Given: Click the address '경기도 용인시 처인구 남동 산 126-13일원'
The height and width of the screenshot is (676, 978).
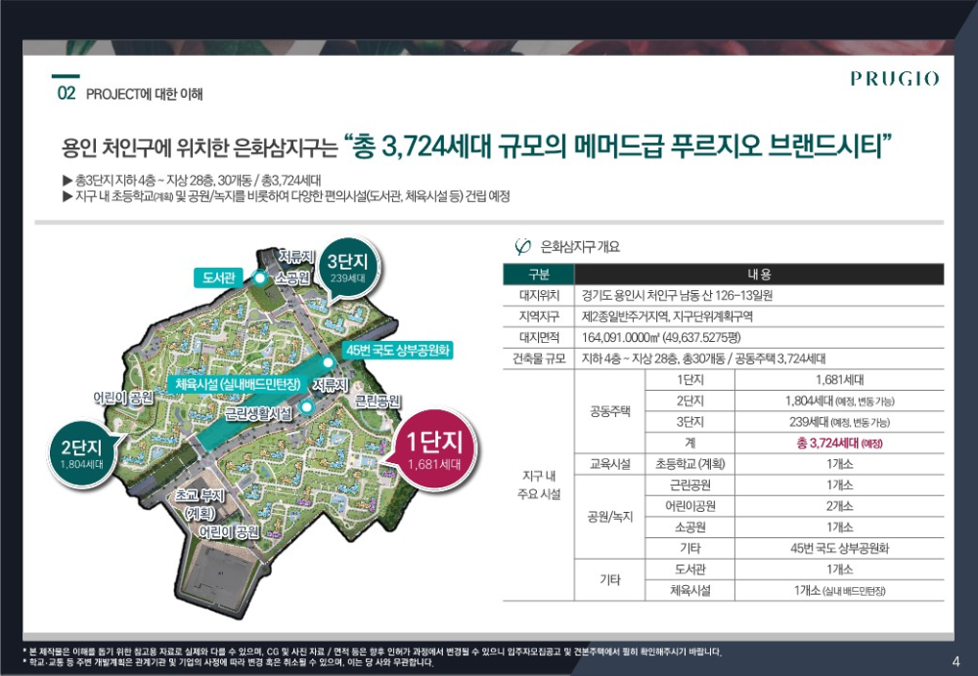Looking at the screenshot, I should tap(678, 295).
